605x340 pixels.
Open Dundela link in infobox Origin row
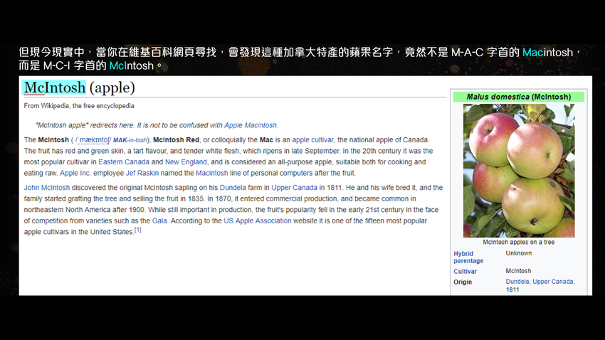pyautogui.click(x=517, y=282)
